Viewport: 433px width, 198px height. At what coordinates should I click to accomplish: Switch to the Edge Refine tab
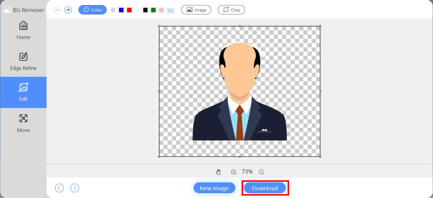point(23,61)
